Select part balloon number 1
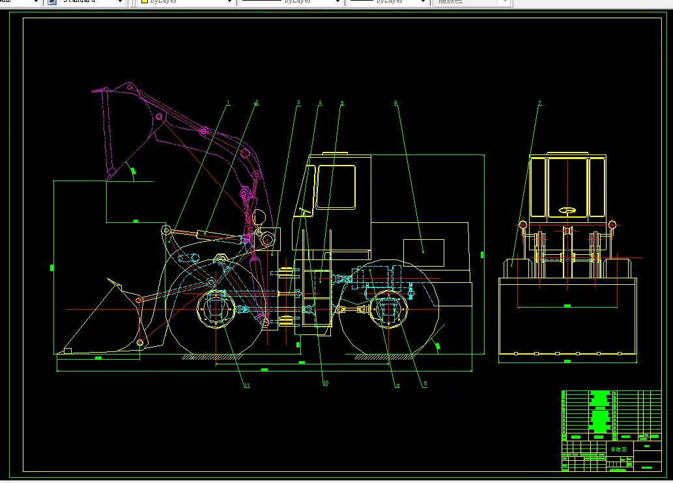Viewport: 673px width, 483px height. [x=228, y=103]
